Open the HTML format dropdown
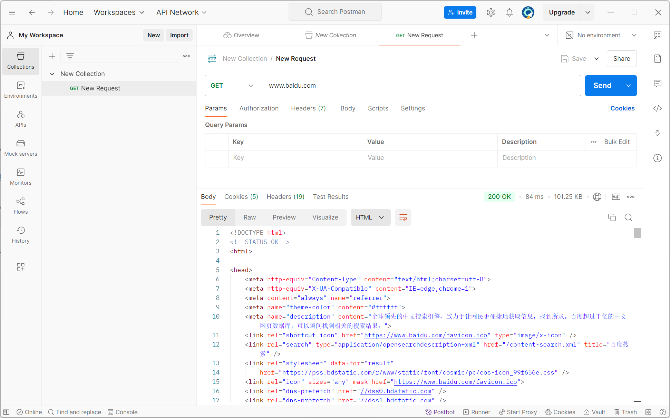The height and width of the screenshot is (418, 670). [x=370, y=217]
